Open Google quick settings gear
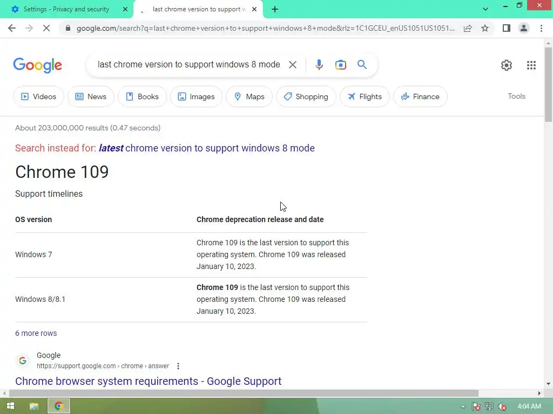This screenshot has height=414, width=553. tap(507, 65)
